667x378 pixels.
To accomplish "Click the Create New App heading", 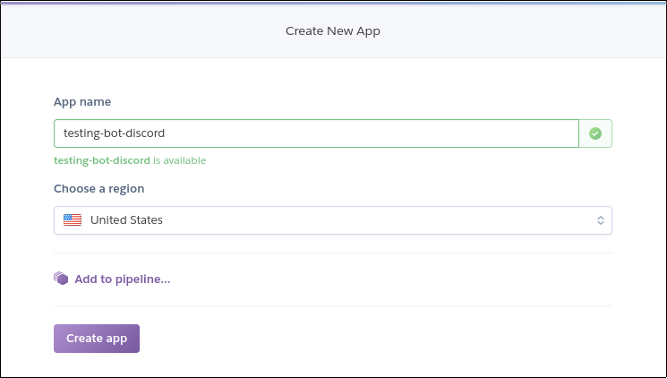I will pos(333,31).
